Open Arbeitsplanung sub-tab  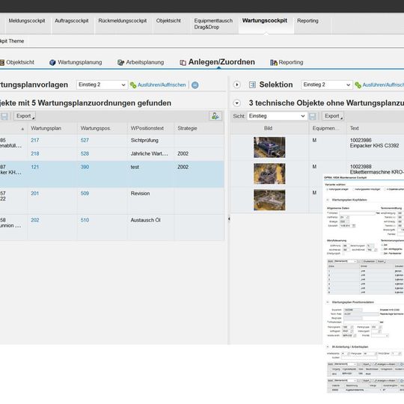[x=141, y=62]
